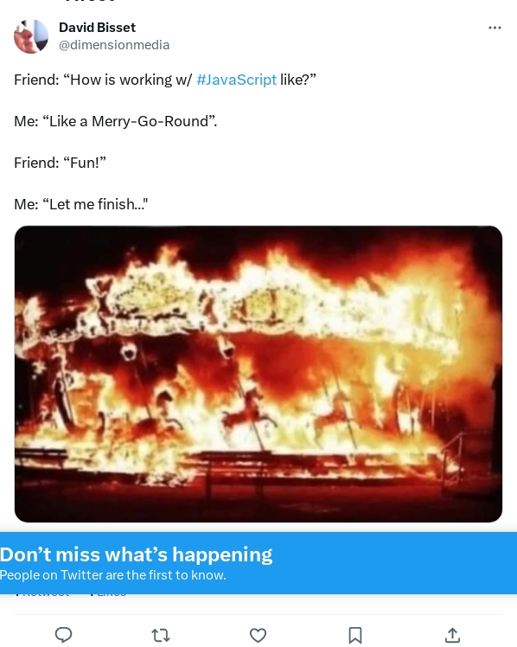Open the @dimensionmedia handle link
The width and height of the screenshot is (517, 647).
(x=114, y=45)
